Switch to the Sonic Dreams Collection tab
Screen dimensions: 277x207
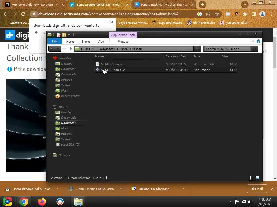(99, 5)
